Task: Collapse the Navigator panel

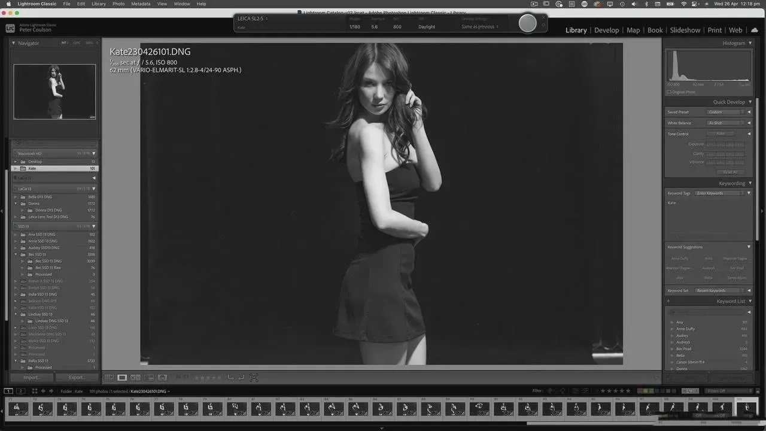Action: pos(14,43)
